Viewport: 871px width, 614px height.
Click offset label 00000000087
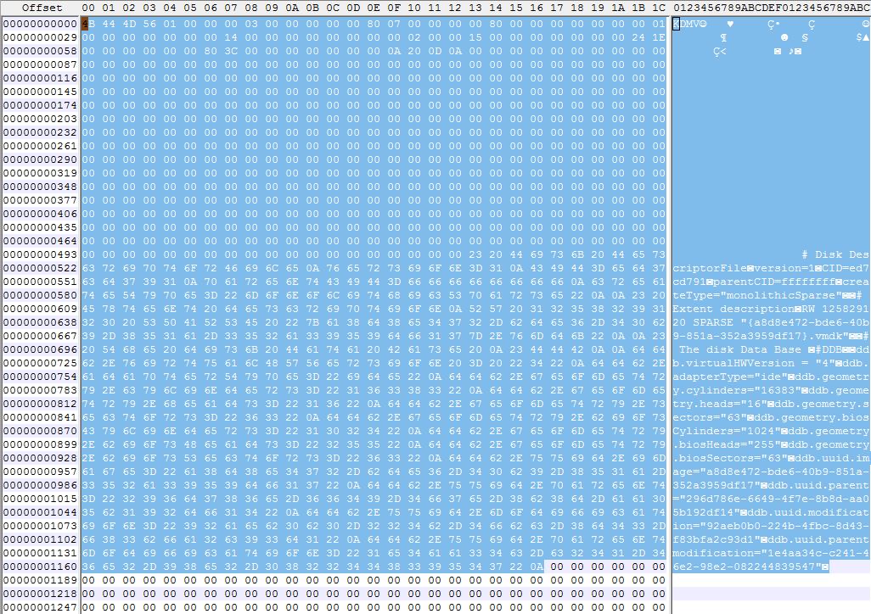click(x=40, y=64)
